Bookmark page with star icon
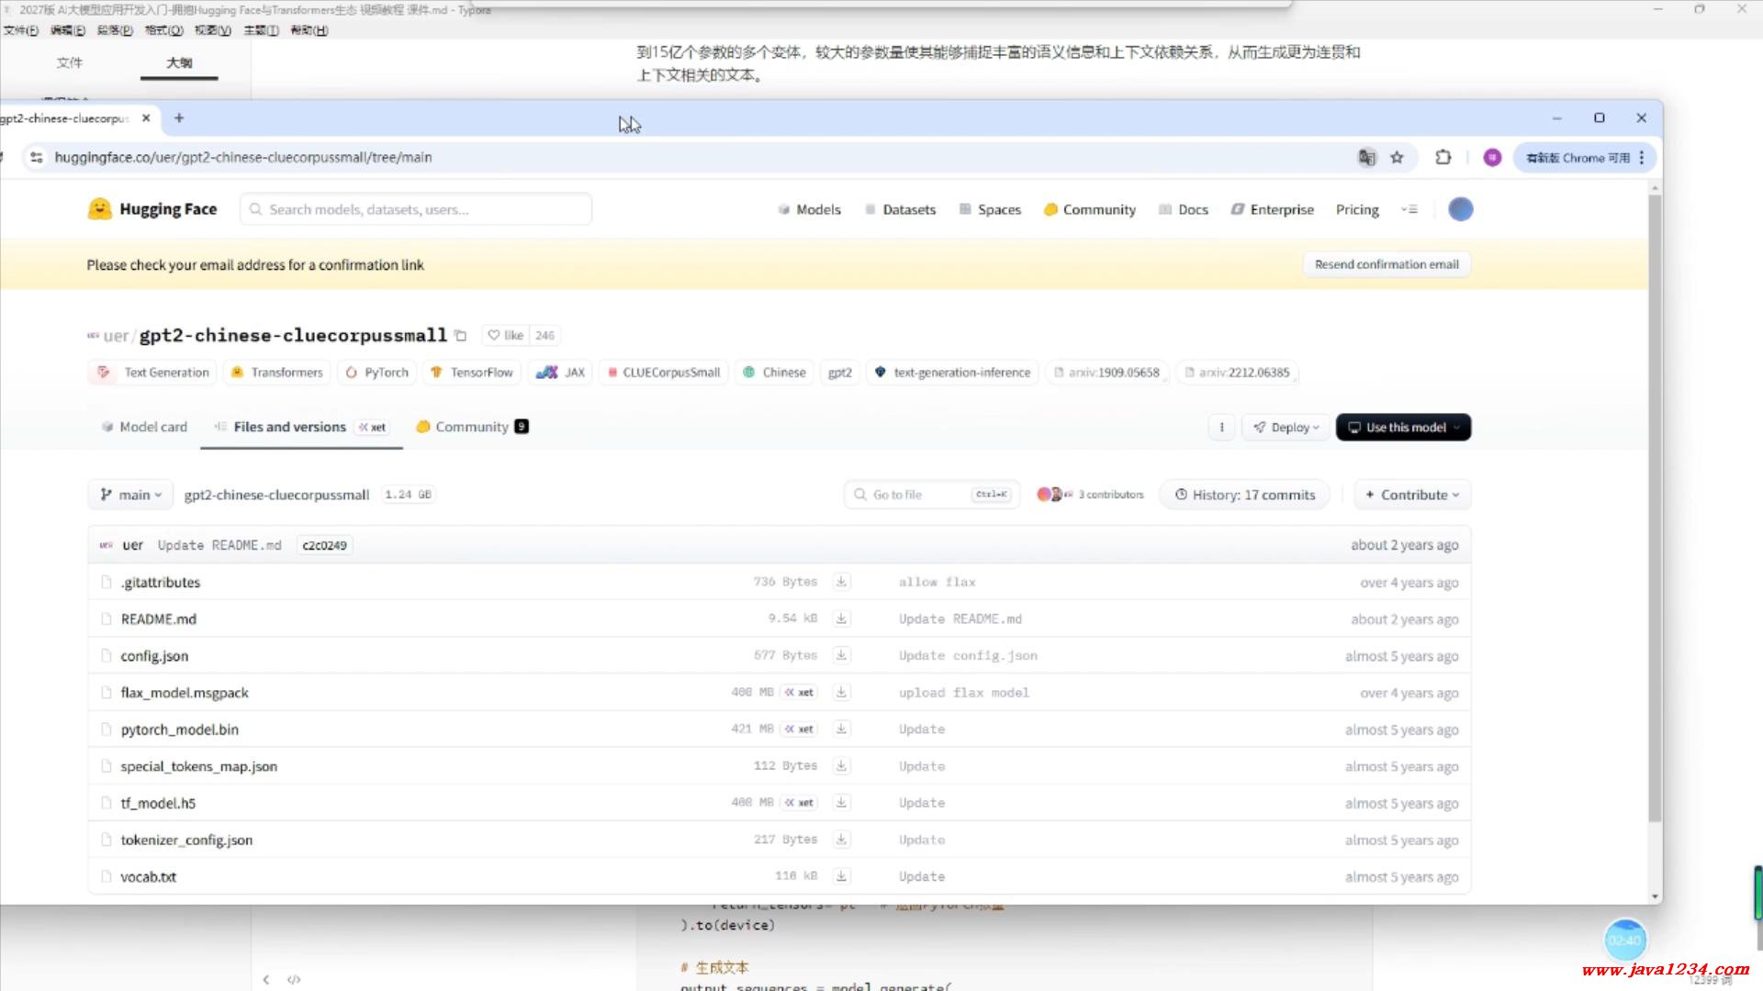This screenshot has width=1763, height=991. tap(1397, 158)
